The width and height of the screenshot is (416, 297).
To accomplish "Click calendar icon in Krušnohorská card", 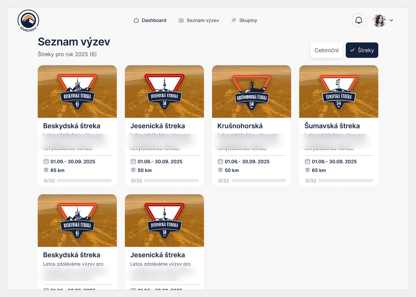I will (220, 162).
